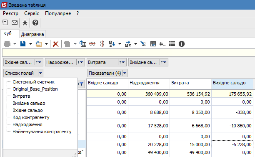255x157 pixels.
Task: Click the A-Z sort down icon
Action: click(x=112, y=44)
